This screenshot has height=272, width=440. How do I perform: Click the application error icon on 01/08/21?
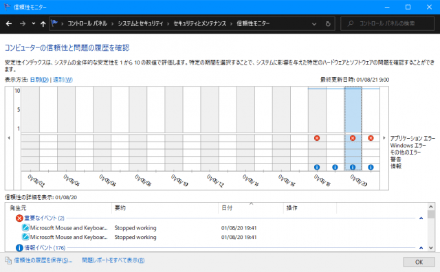coord(371,138)
